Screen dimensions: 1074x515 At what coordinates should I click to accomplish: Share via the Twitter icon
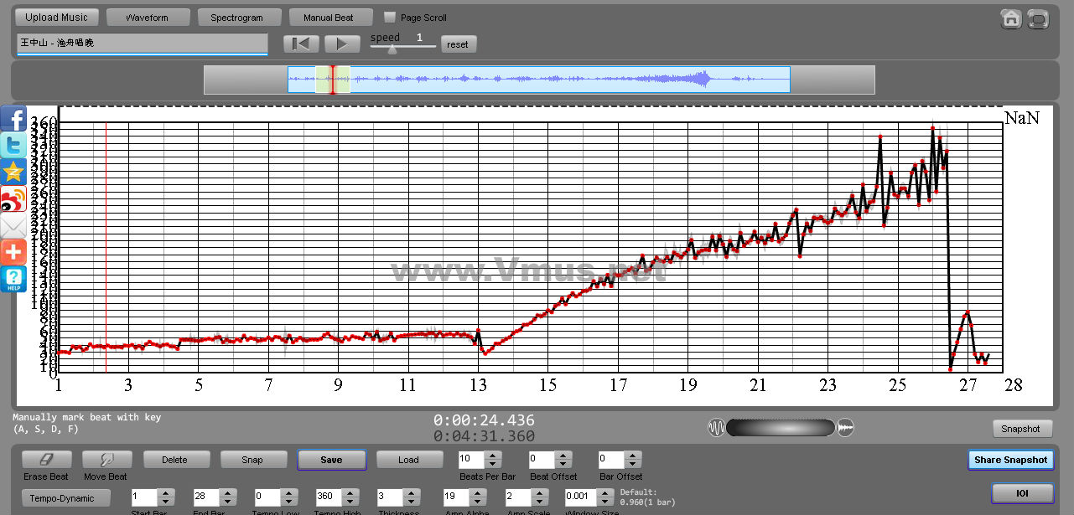(x=13, y=145)
